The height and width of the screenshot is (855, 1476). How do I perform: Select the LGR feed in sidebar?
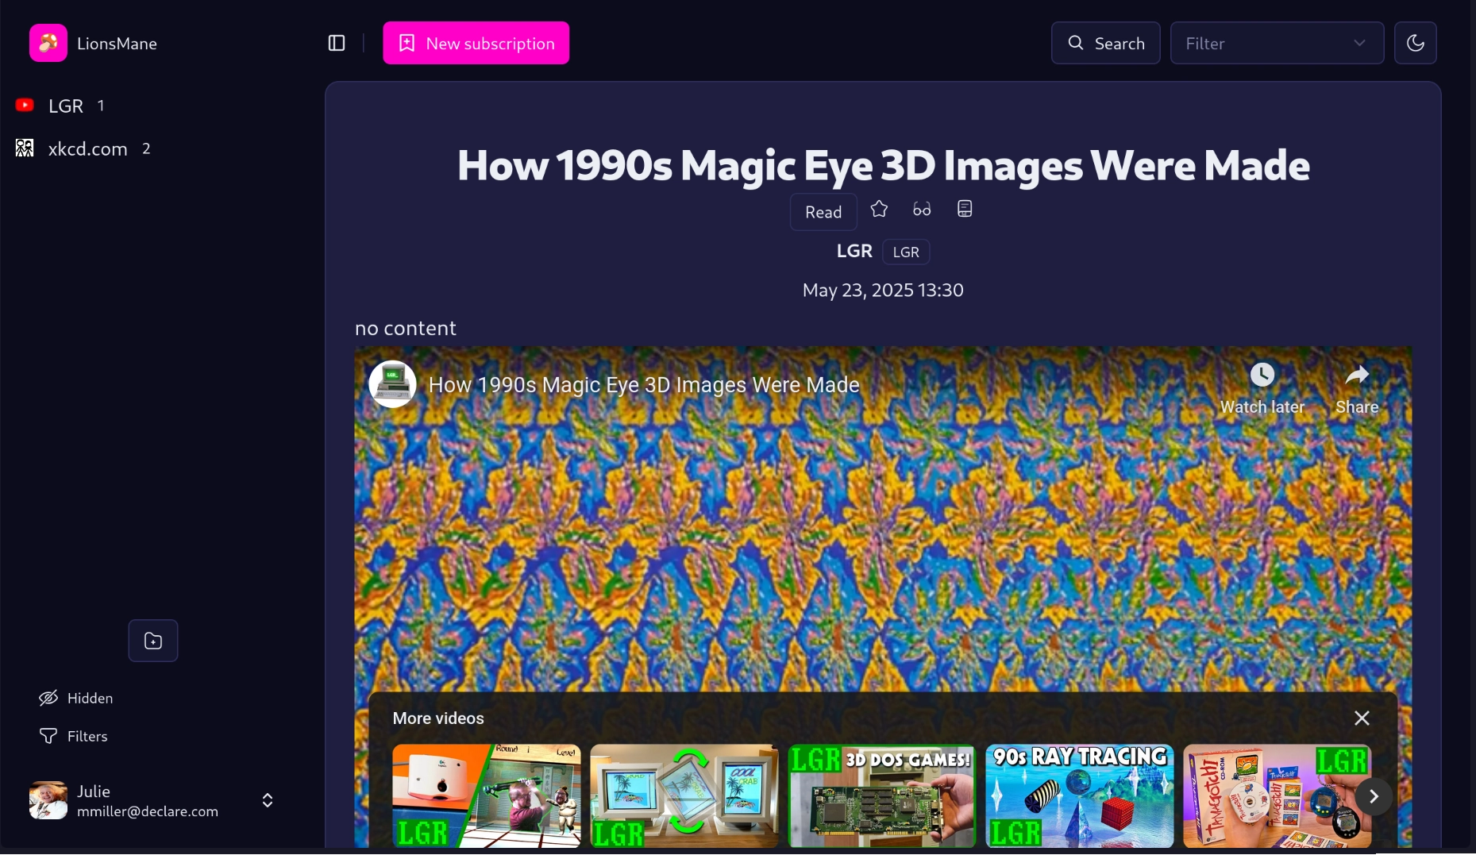tap(65, 105)
